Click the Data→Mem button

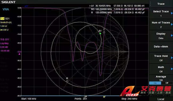tap(161, 47)
